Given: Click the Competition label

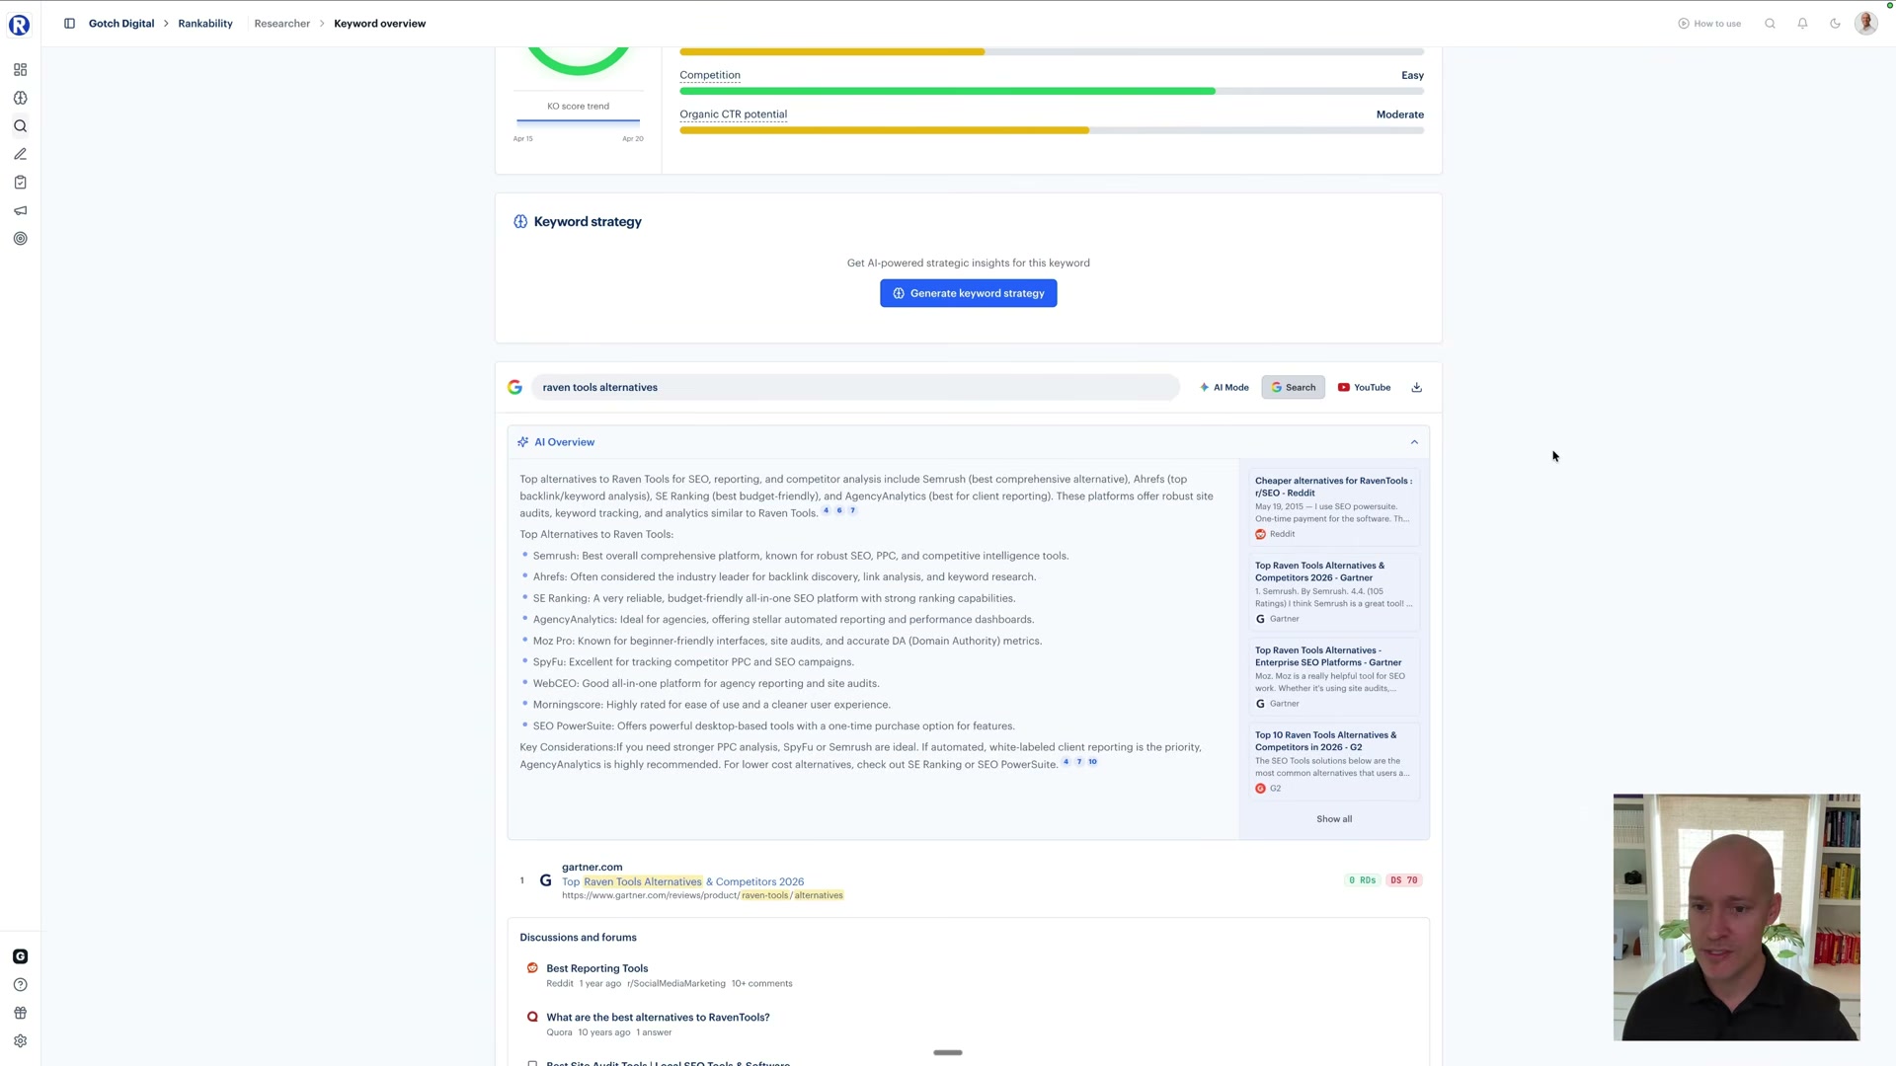Looking at the screenshot, I should tap(710, 75).
